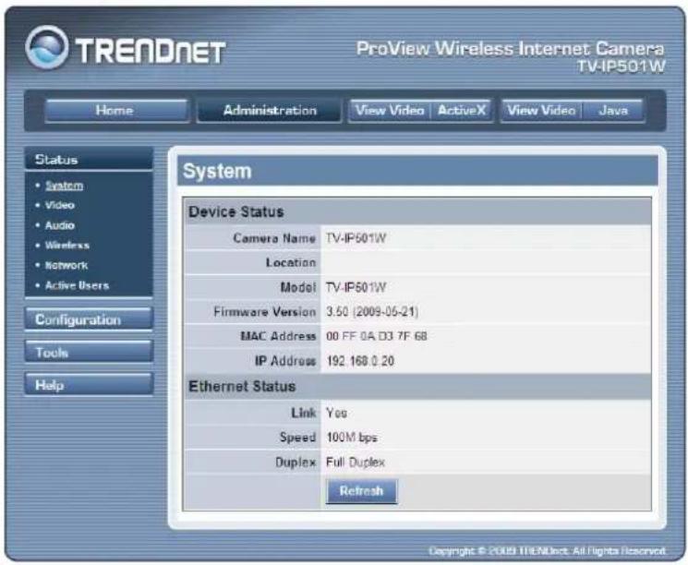
Task: Click the ProView Wireless Internet Camera title
Action: pos(511,48)
